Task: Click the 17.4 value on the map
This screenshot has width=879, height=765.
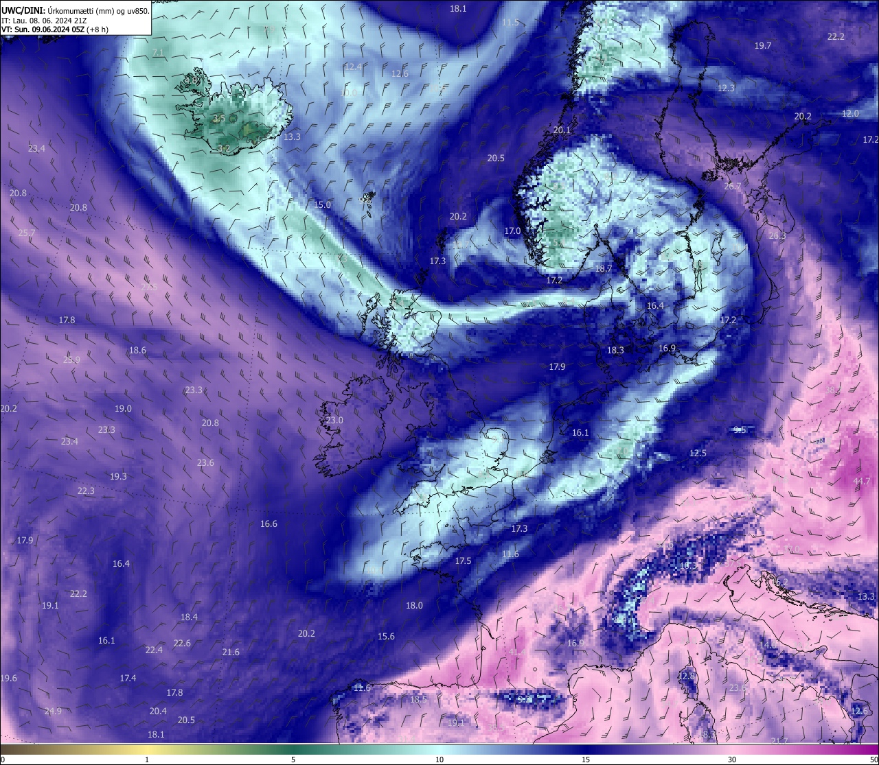Action: tap(128, 678)
